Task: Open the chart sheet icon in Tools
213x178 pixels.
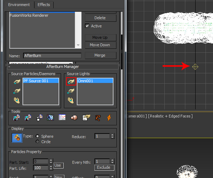Action: tap(62, 117)
